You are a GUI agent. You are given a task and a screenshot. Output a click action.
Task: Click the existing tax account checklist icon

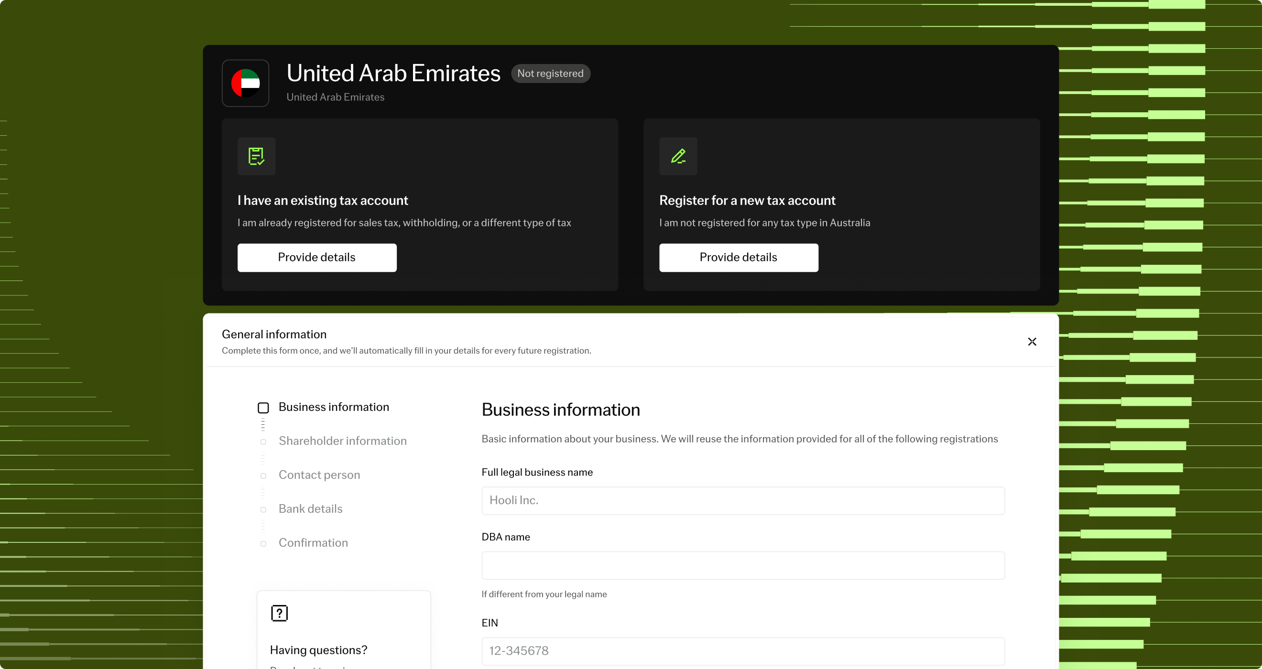click(256, 156)
